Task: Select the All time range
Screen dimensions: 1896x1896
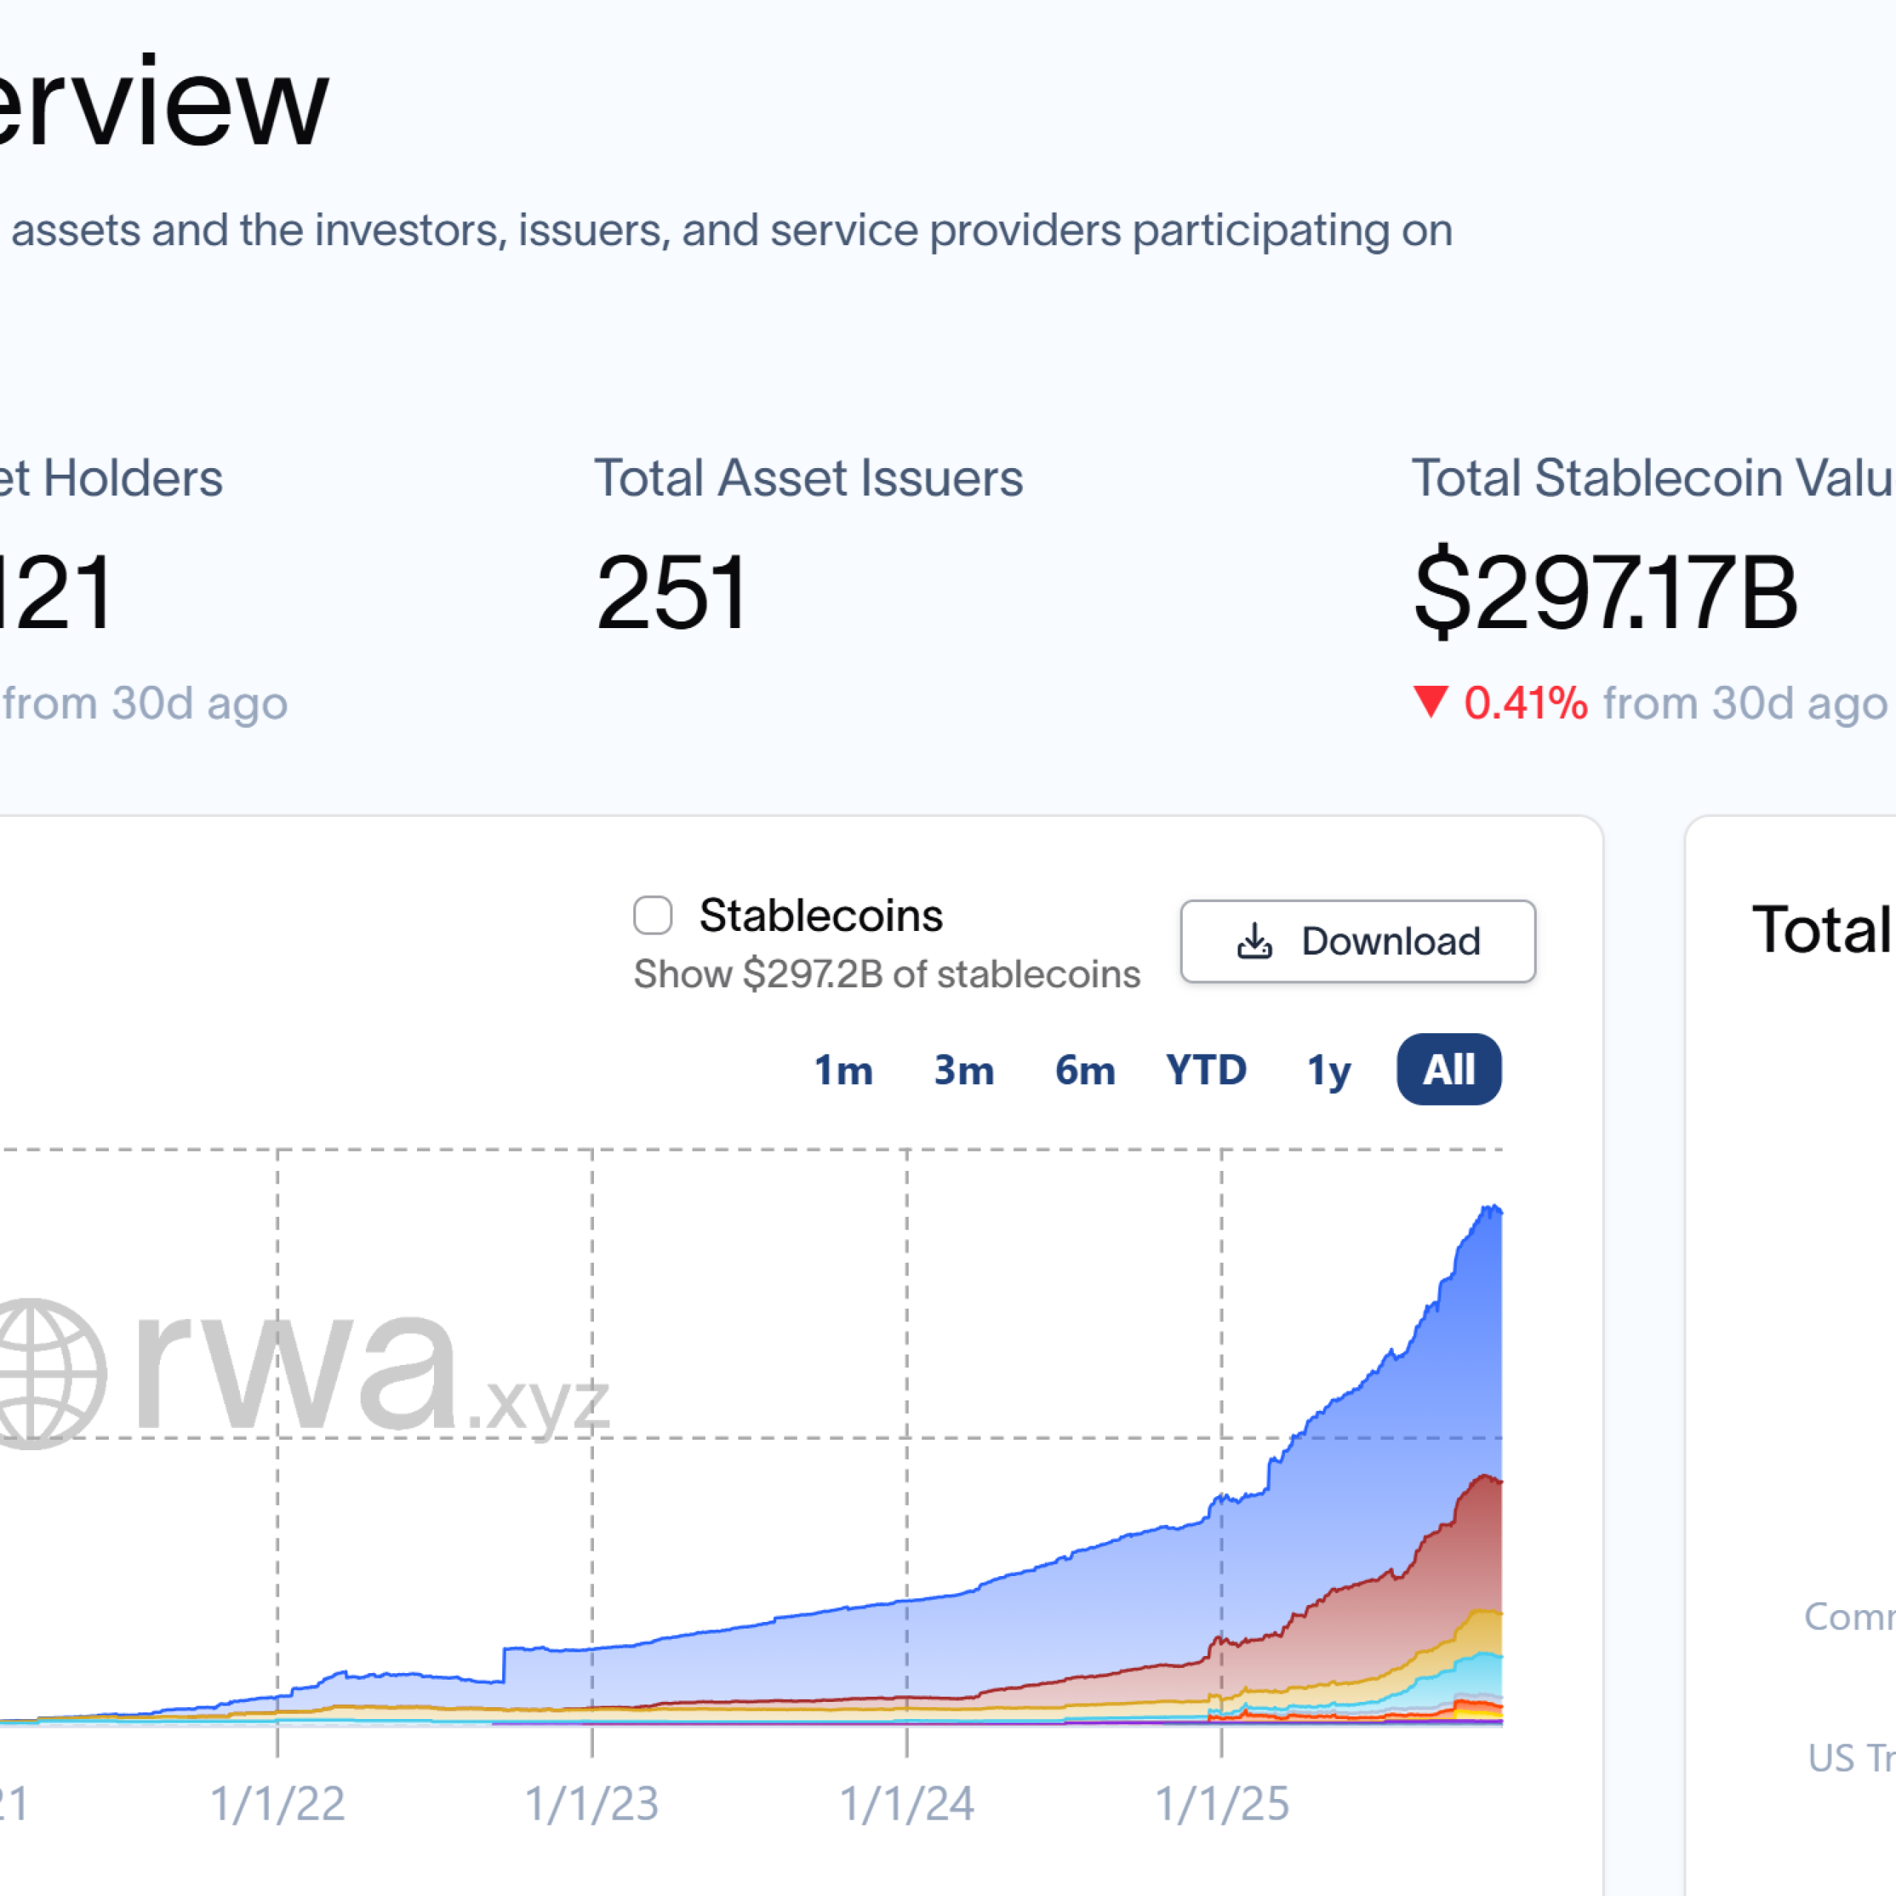Action: tap(1449, 1069)
